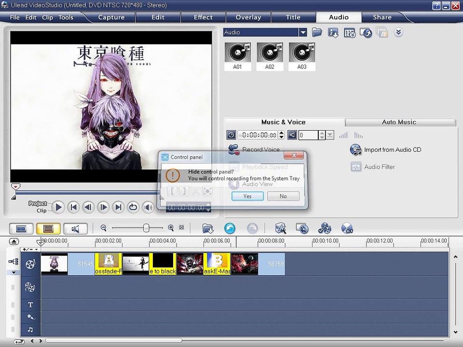Open the Edit step tab

coord(158,17)
